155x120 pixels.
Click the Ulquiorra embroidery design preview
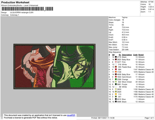tap(55, 66)
